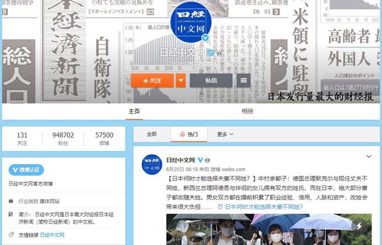The width and height of the screenshot is (382, 245).
Task: Click the Nikkei profile avatar logo
Action: pos(191,22)
